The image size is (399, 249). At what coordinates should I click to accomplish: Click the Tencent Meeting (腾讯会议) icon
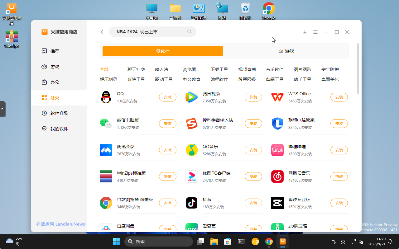106,150
